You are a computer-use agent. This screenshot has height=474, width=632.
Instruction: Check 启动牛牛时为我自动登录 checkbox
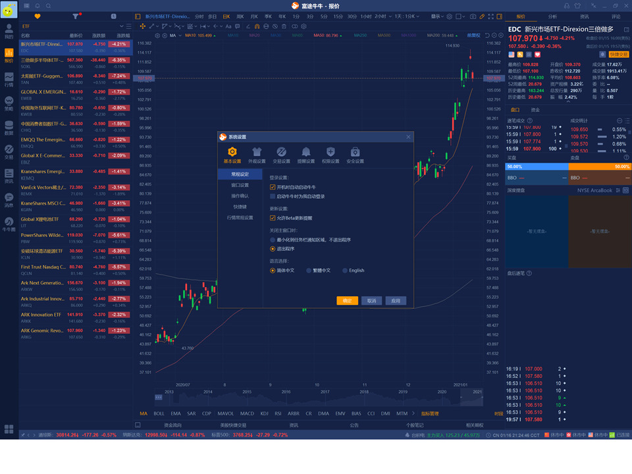pos(273,196)
